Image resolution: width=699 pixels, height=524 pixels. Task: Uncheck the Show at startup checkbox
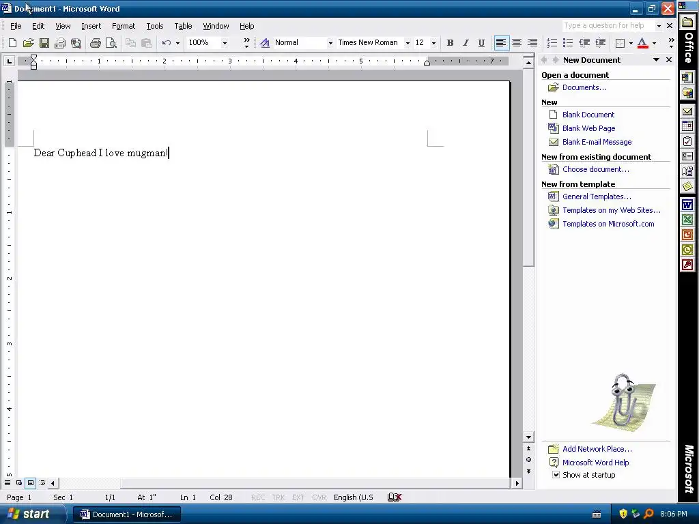point(556,475)
